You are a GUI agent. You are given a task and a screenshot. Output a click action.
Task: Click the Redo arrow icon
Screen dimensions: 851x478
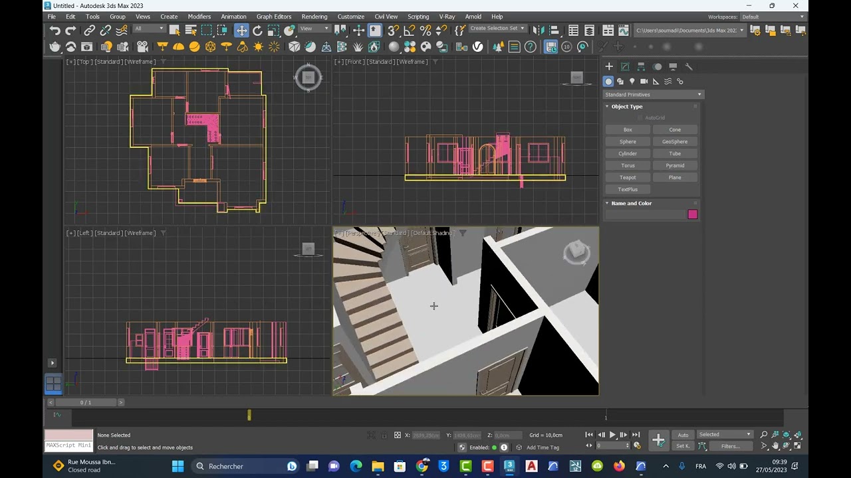pyautogui.click(x=70, y=31)
